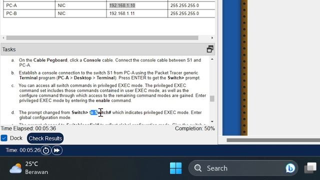
Task: Click the table horizontal scrollbar left arrow
Action: tap(3, 38)
